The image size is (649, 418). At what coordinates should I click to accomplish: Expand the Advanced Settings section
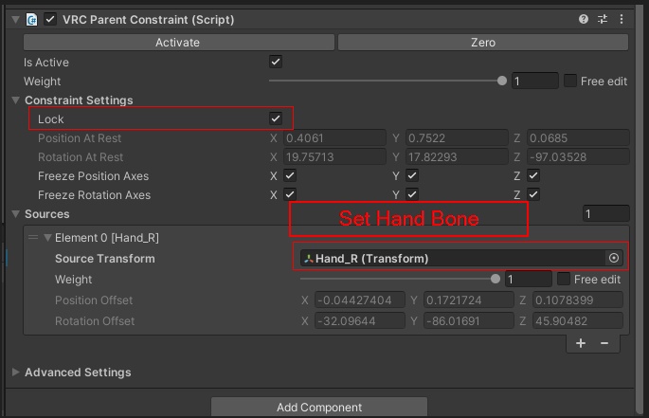[x=16, y=372]
